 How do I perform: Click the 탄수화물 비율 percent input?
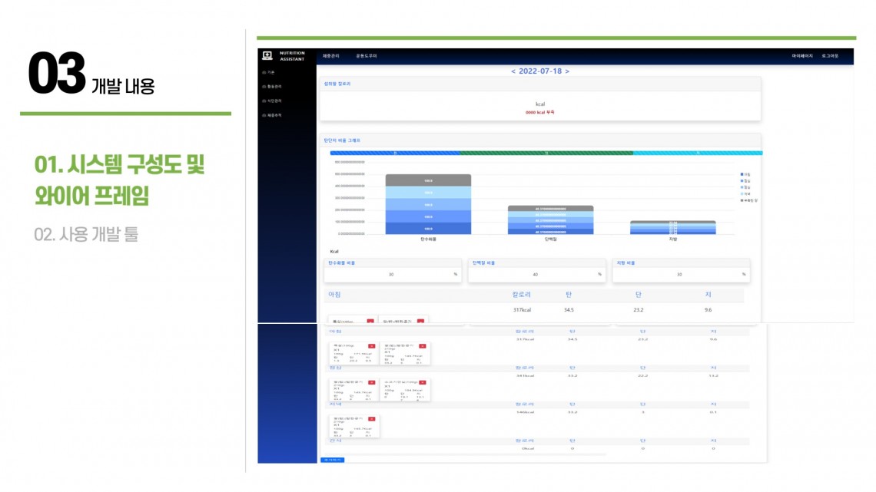pos(393,275)
